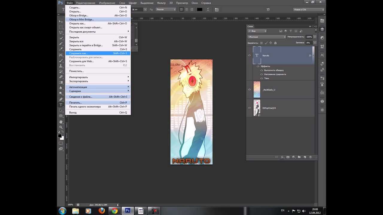The width and height of the screenshot is (383, 215).
Task: Open the 3D panel cube icon in dock
Action: (x=322, y=101)
